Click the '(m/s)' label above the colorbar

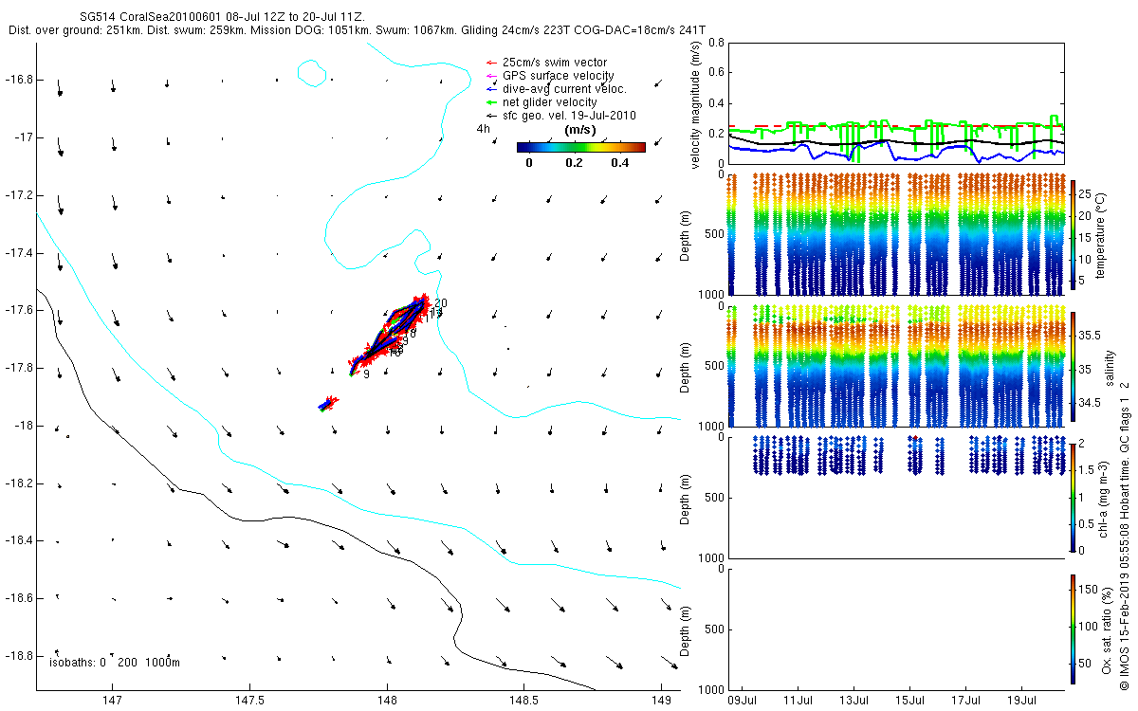point(579,130)
